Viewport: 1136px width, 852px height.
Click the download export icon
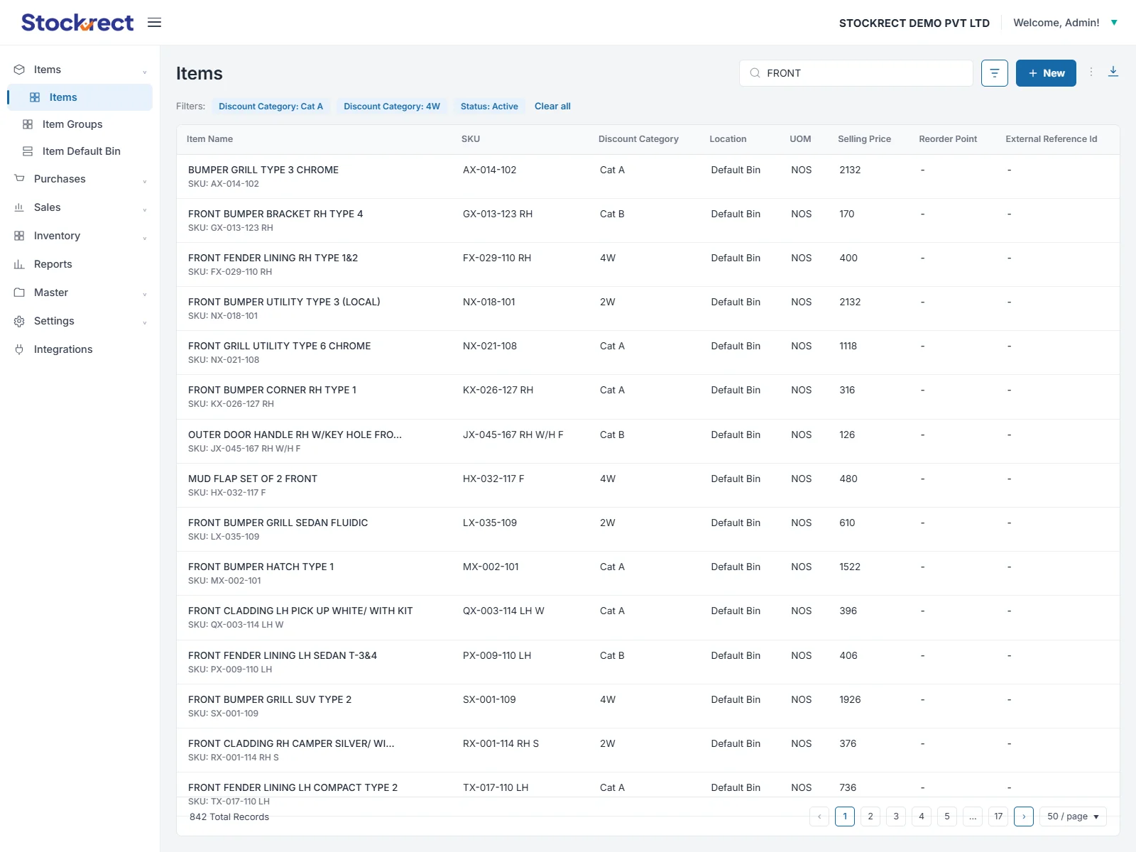point(1113,72)
